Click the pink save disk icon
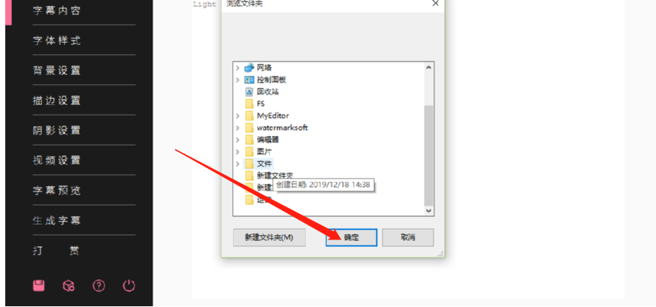 (39, 286)
